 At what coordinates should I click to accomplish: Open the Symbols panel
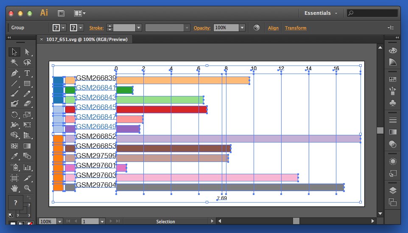[x=393, y=103]
